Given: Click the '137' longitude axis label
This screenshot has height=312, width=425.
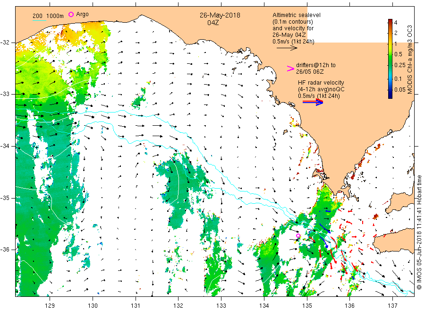Looking at the screenshot, I should point(392,306).
